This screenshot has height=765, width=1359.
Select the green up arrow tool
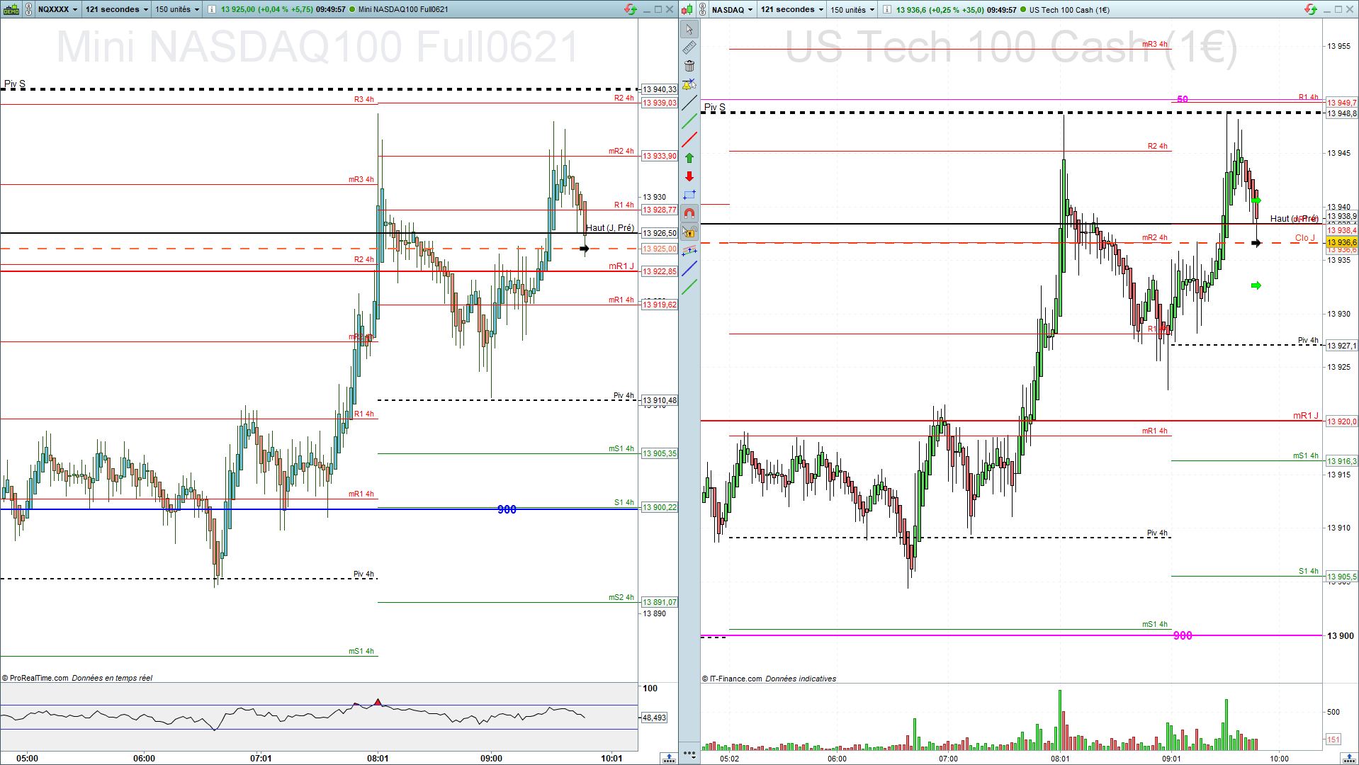coord(689,158)
